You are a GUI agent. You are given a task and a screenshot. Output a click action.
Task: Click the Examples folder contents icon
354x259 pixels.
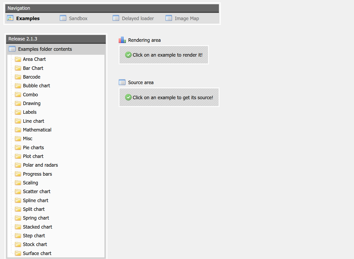12,49
